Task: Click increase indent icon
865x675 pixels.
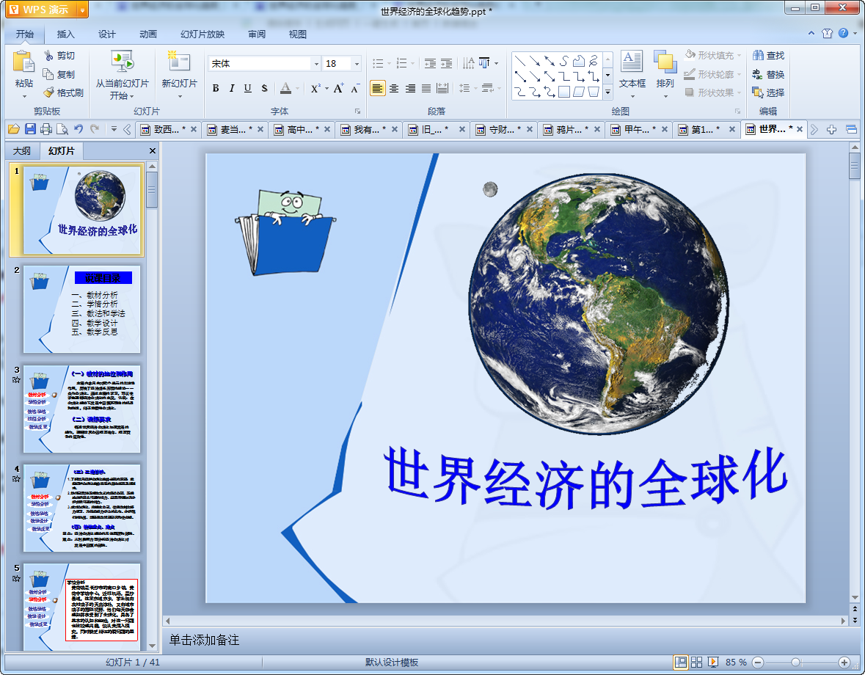Action: (x=446, y=63)
